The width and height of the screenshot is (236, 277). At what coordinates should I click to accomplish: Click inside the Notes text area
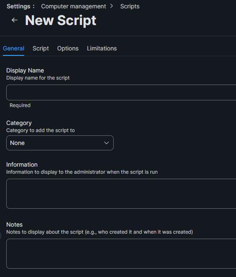121,254
